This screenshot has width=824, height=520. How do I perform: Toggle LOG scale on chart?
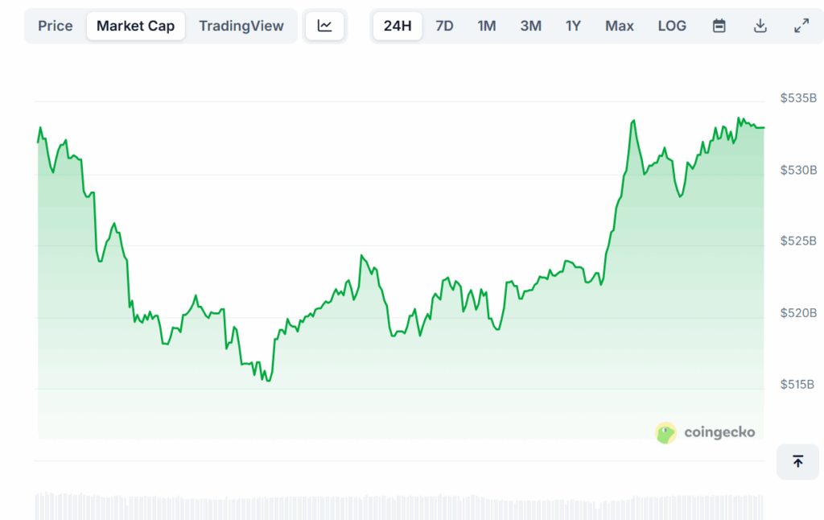672,26
